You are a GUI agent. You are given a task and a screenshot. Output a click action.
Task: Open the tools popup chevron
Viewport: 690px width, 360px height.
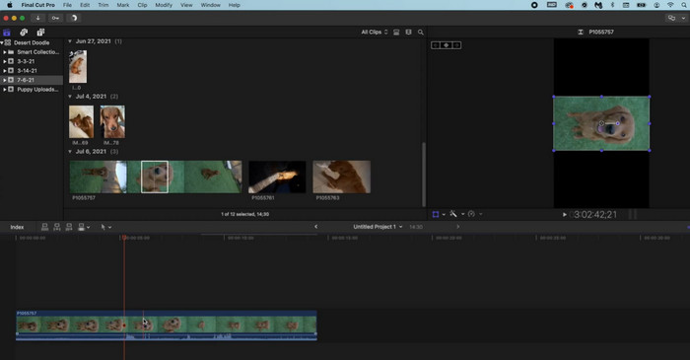tap(109, 228)
